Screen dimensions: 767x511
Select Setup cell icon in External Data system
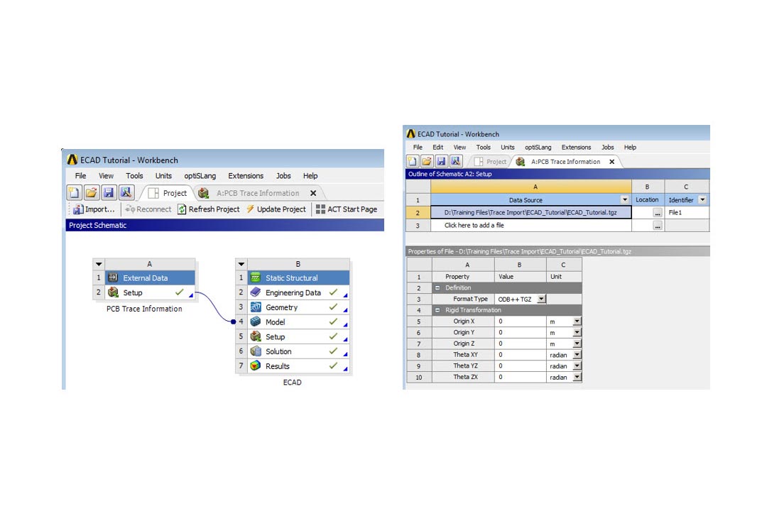(x=113, y=292)
